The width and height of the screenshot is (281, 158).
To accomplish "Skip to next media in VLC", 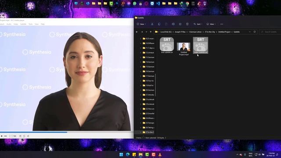I will [6, 136].
